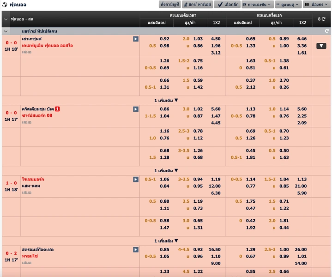Select Haugesund full-time 1X2 odds 4.50

pyautogui.click(x=216, y=39)
